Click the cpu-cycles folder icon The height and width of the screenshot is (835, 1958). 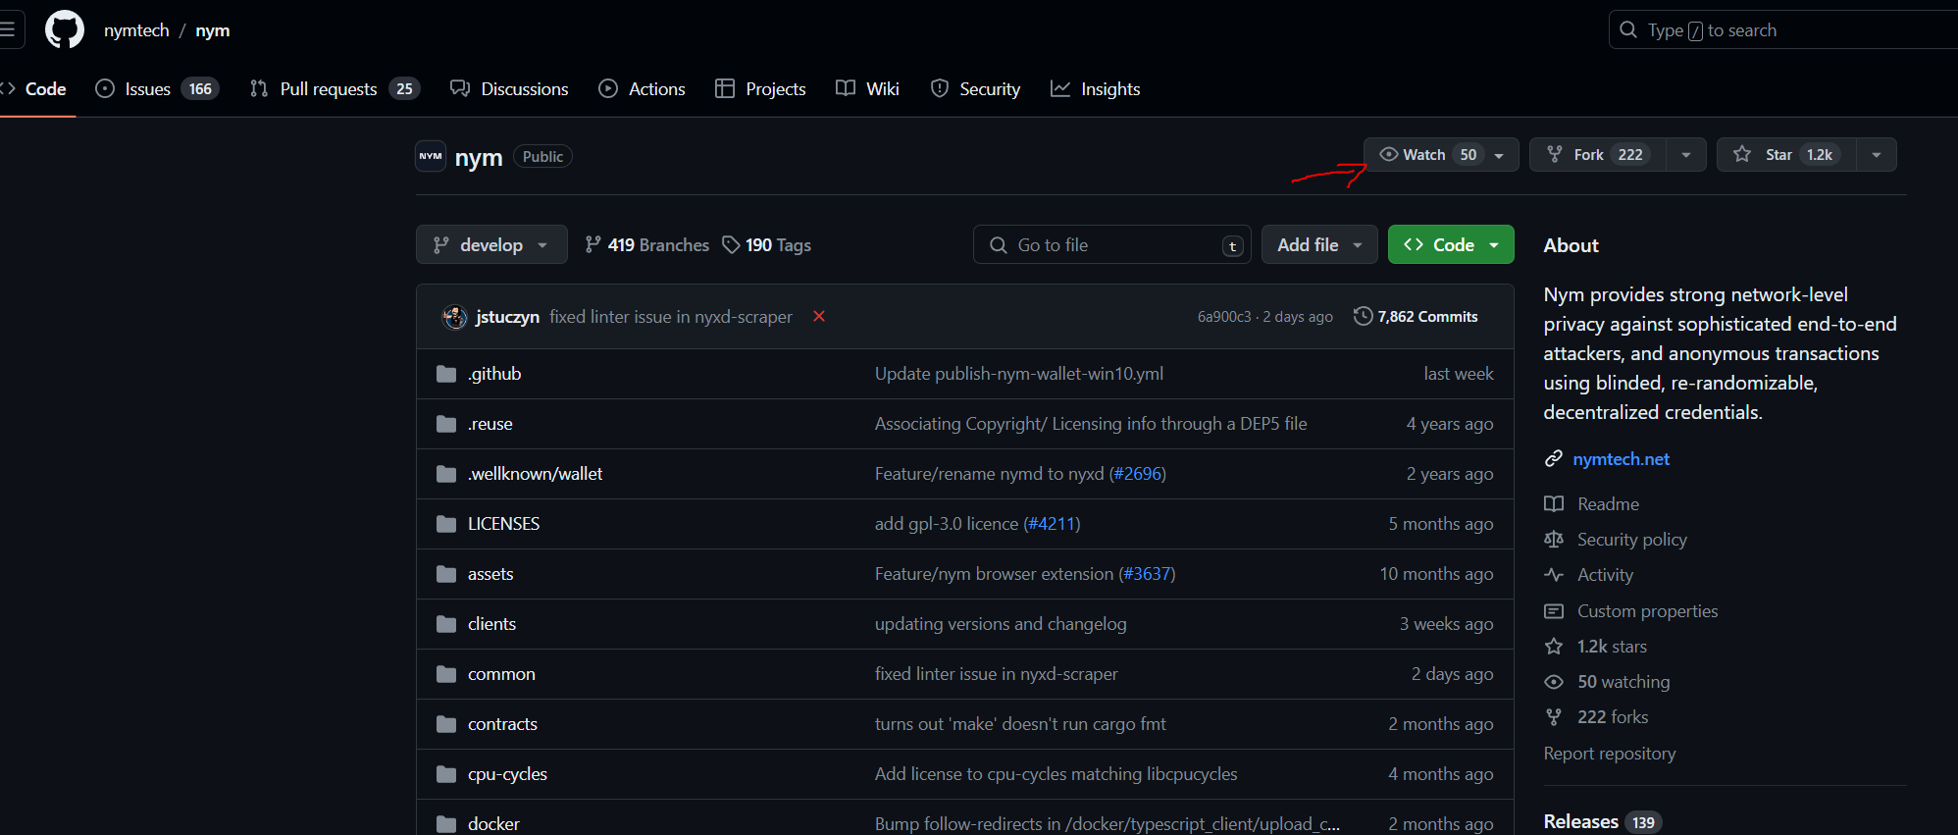pos(446,774)
